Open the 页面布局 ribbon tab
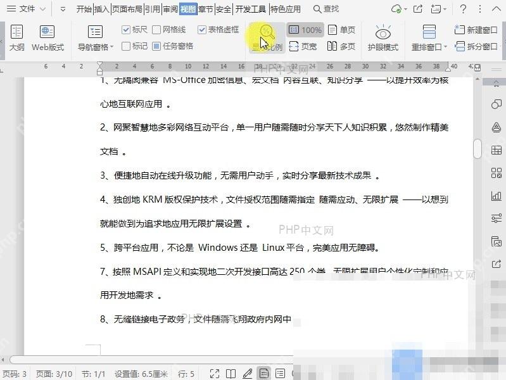The height and width of the screenshot is (380, 506). coord(127,9)
